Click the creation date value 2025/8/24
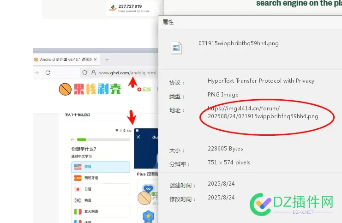 tap(221, 184)
